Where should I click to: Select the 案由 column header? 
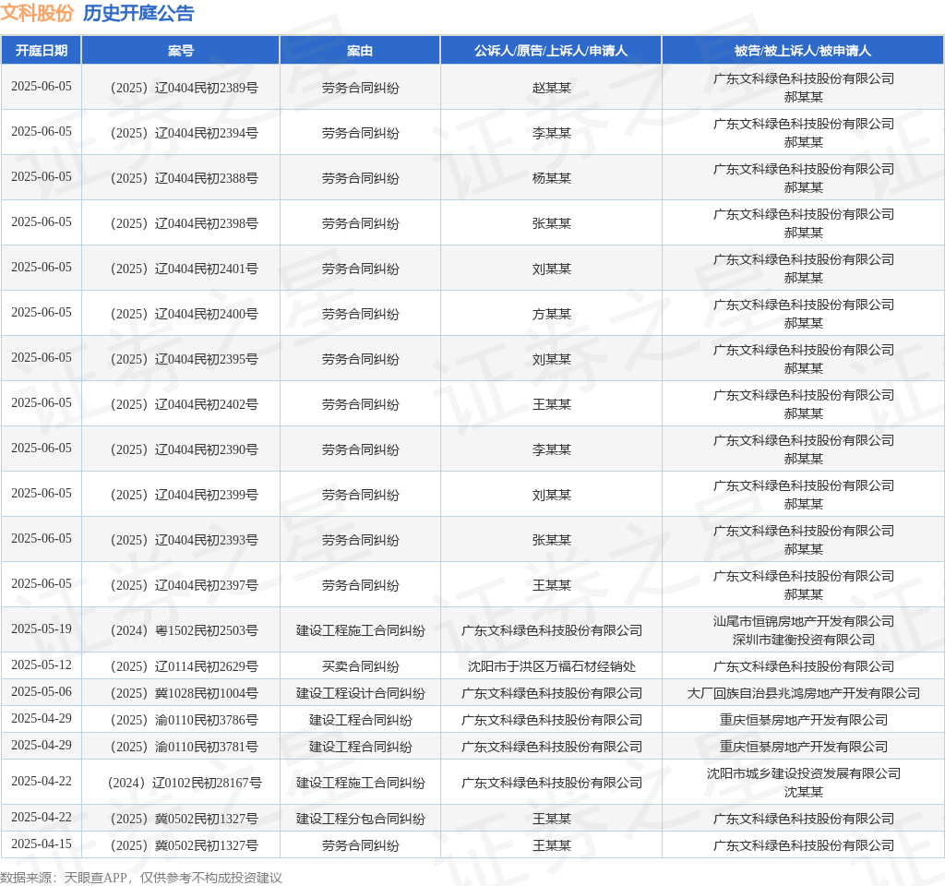pyautogui.click(x=360, y=51)
